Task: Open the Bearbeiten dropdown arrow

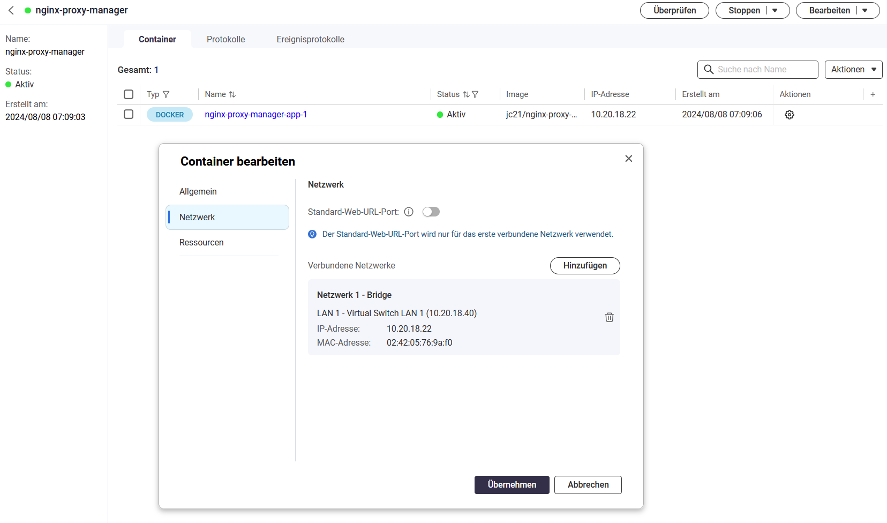Action: click(x=865, y=10)
